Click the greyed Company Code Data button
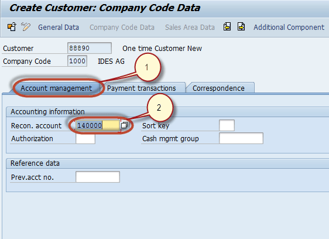Viewport: 329px width, 239px height. tap(122, 28)
